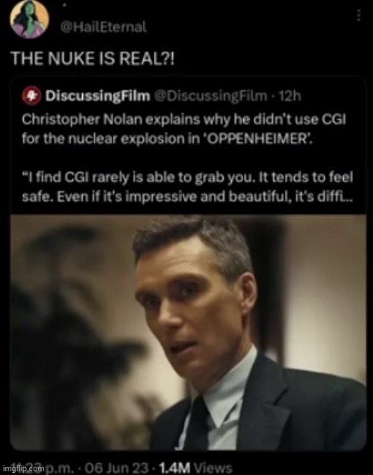Click the @DiscussingFilm handle in quoted tweet
The image size is (373, 475).
(211, 96)
